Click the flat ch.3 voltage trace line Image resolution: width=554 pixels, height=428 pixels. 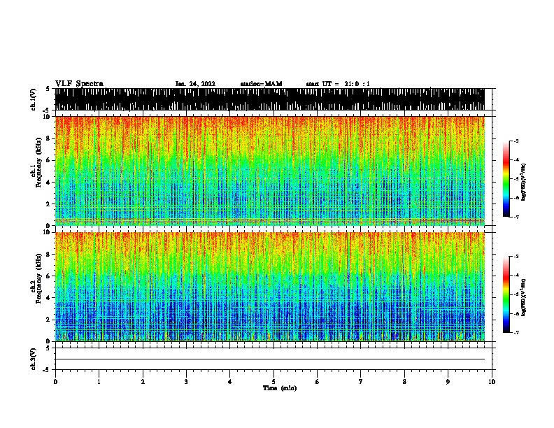[x=270, y=359]
